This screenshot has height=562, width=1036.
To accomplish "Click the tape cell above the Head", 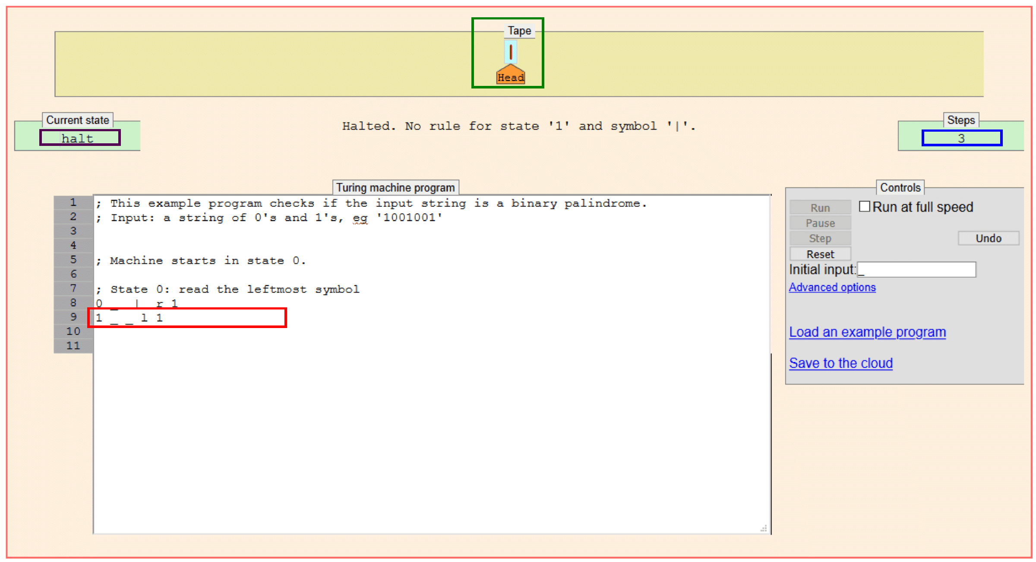I will click(511, 52).
